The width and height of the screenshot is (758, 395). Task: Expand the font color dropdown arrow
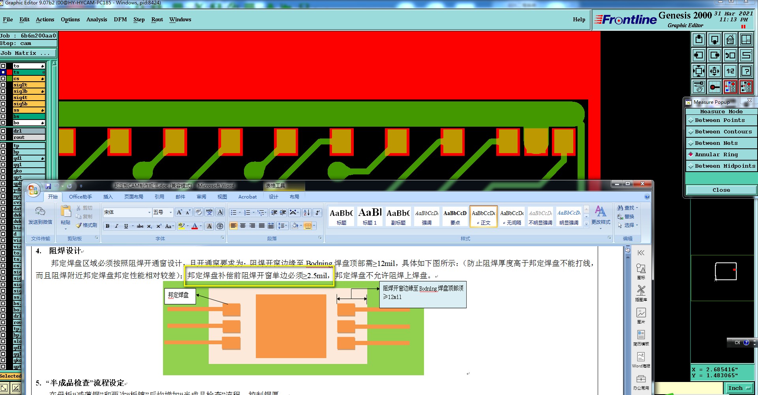(201, 226)
